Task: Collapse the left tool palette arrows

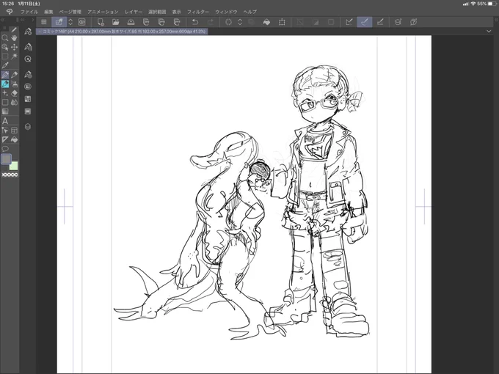Action: [x=2, y=20]
